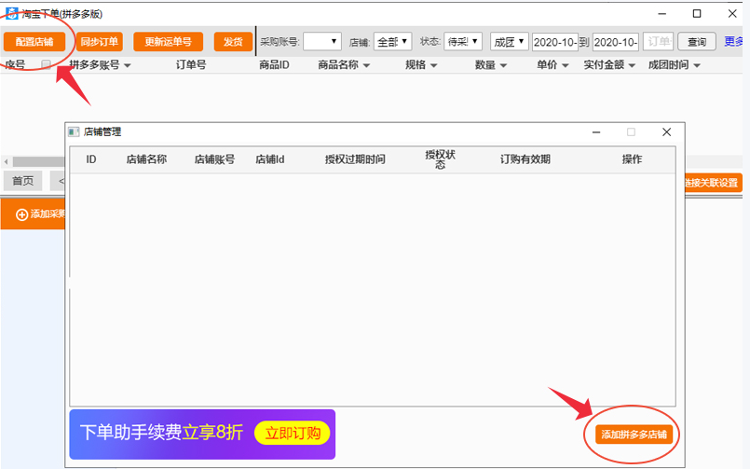The width and height of the screenshot is (750, 469).
Task: Click the 更新运单号 button
Action: 169,42
